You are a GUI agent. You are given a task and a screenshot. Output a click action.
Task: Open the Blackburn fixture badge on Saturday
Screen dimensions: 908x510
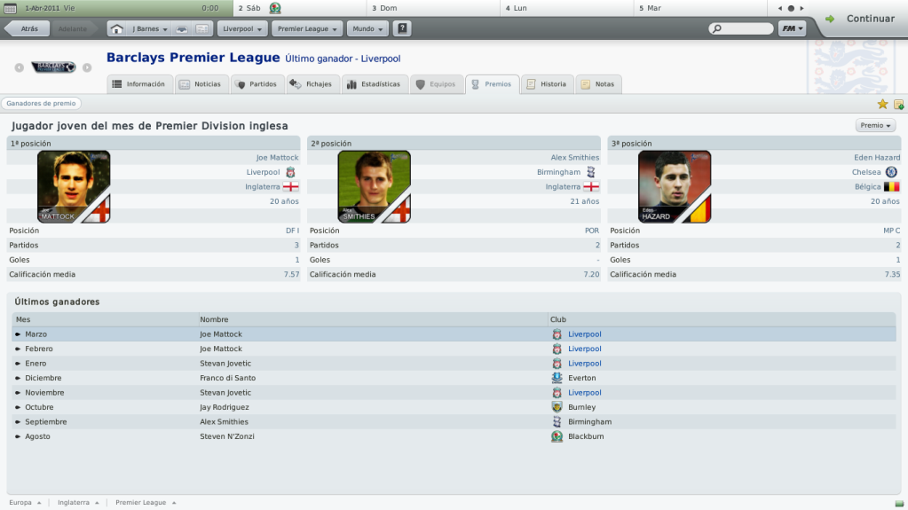click(275, 8)
